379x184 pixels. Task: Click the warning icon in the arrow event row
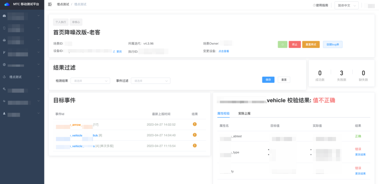[194, 124]
